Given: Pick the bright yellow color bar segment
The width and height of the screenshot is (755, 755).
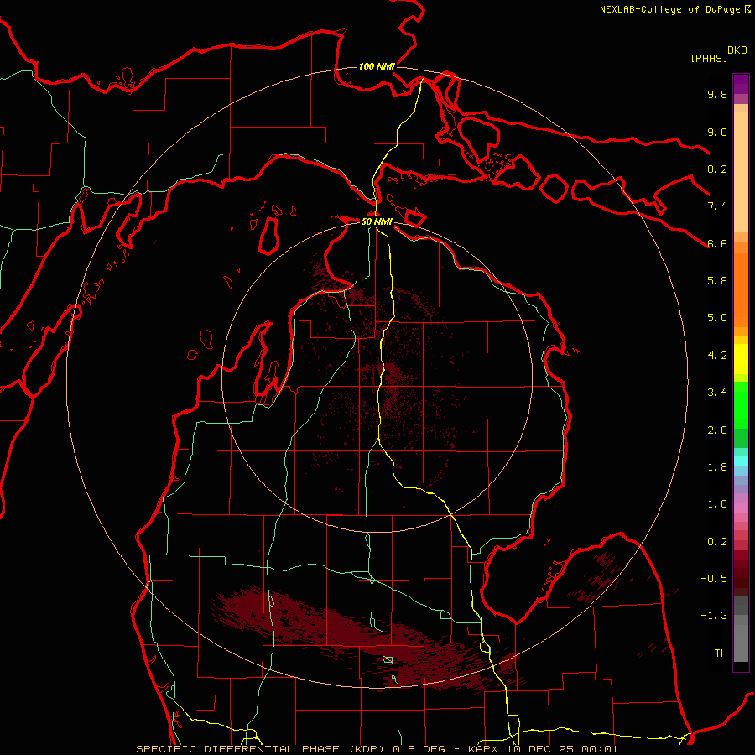Looking at the screenshot, I should click(x=741, y=359).
